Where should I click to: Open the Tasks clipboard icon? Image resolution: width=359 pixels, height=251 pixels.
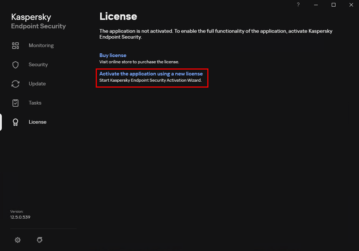point(15,103)
